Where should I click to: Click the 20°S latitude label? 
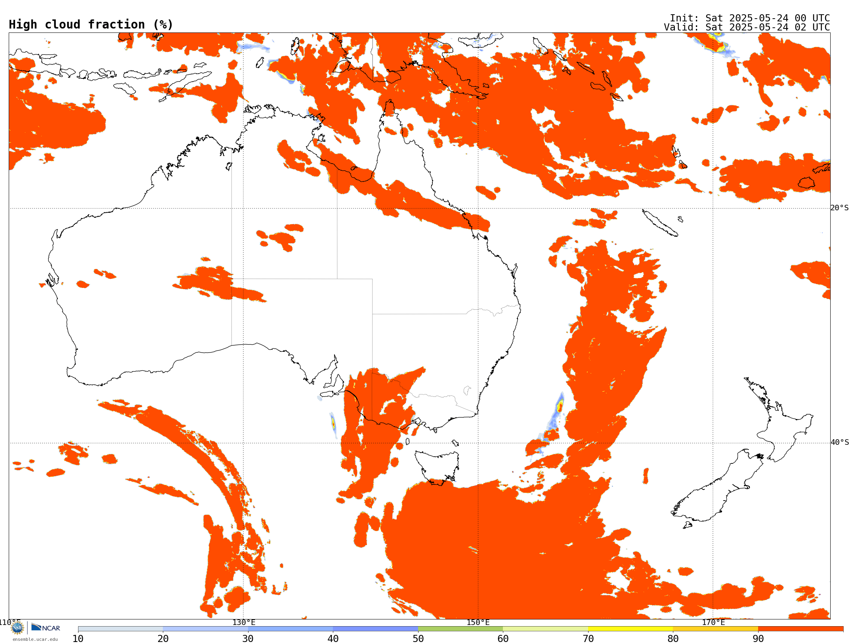839,208
